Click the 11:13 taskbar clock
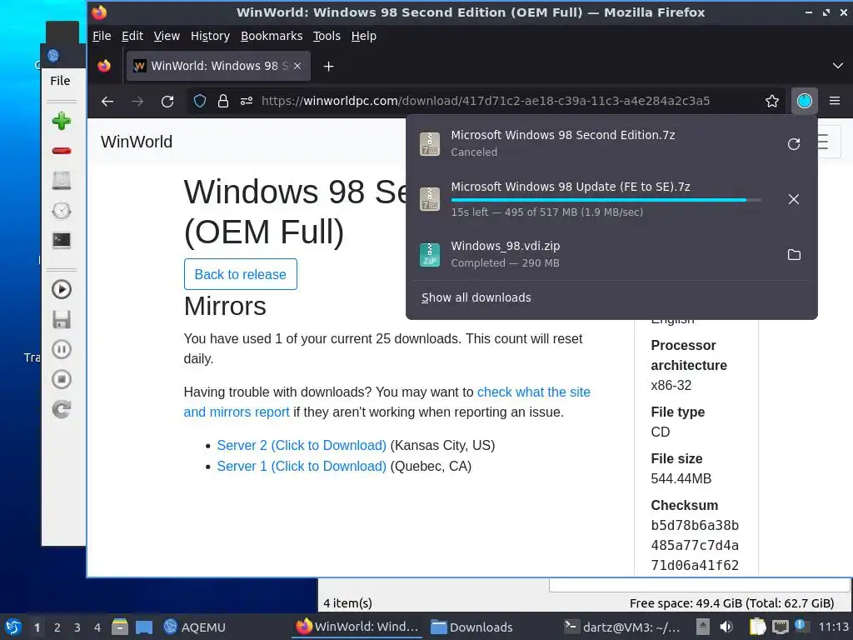Image resolution: width=853 pixels, height=640 pixels. pos(833,627)
